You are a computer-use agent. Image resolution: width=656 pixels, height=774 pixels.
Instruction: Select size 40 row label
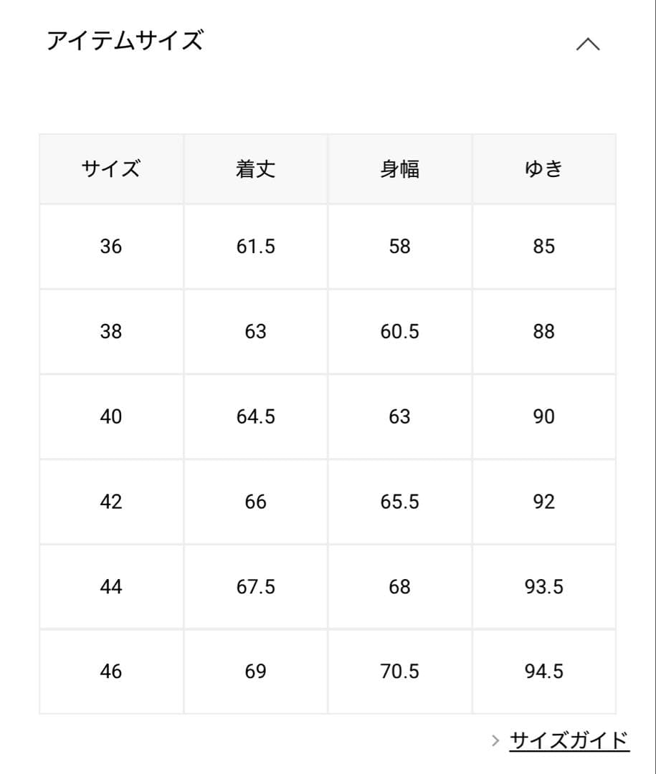[110, 416]
